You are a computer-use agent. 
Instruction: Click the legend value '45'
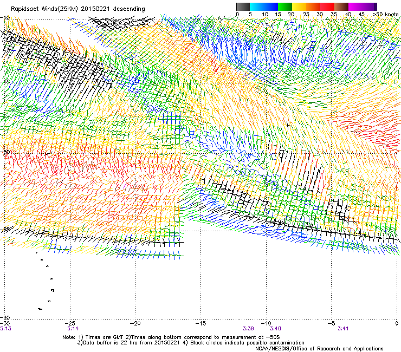pos(361,15)
